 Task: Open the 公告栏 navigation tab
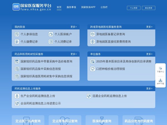click(104, 7)
